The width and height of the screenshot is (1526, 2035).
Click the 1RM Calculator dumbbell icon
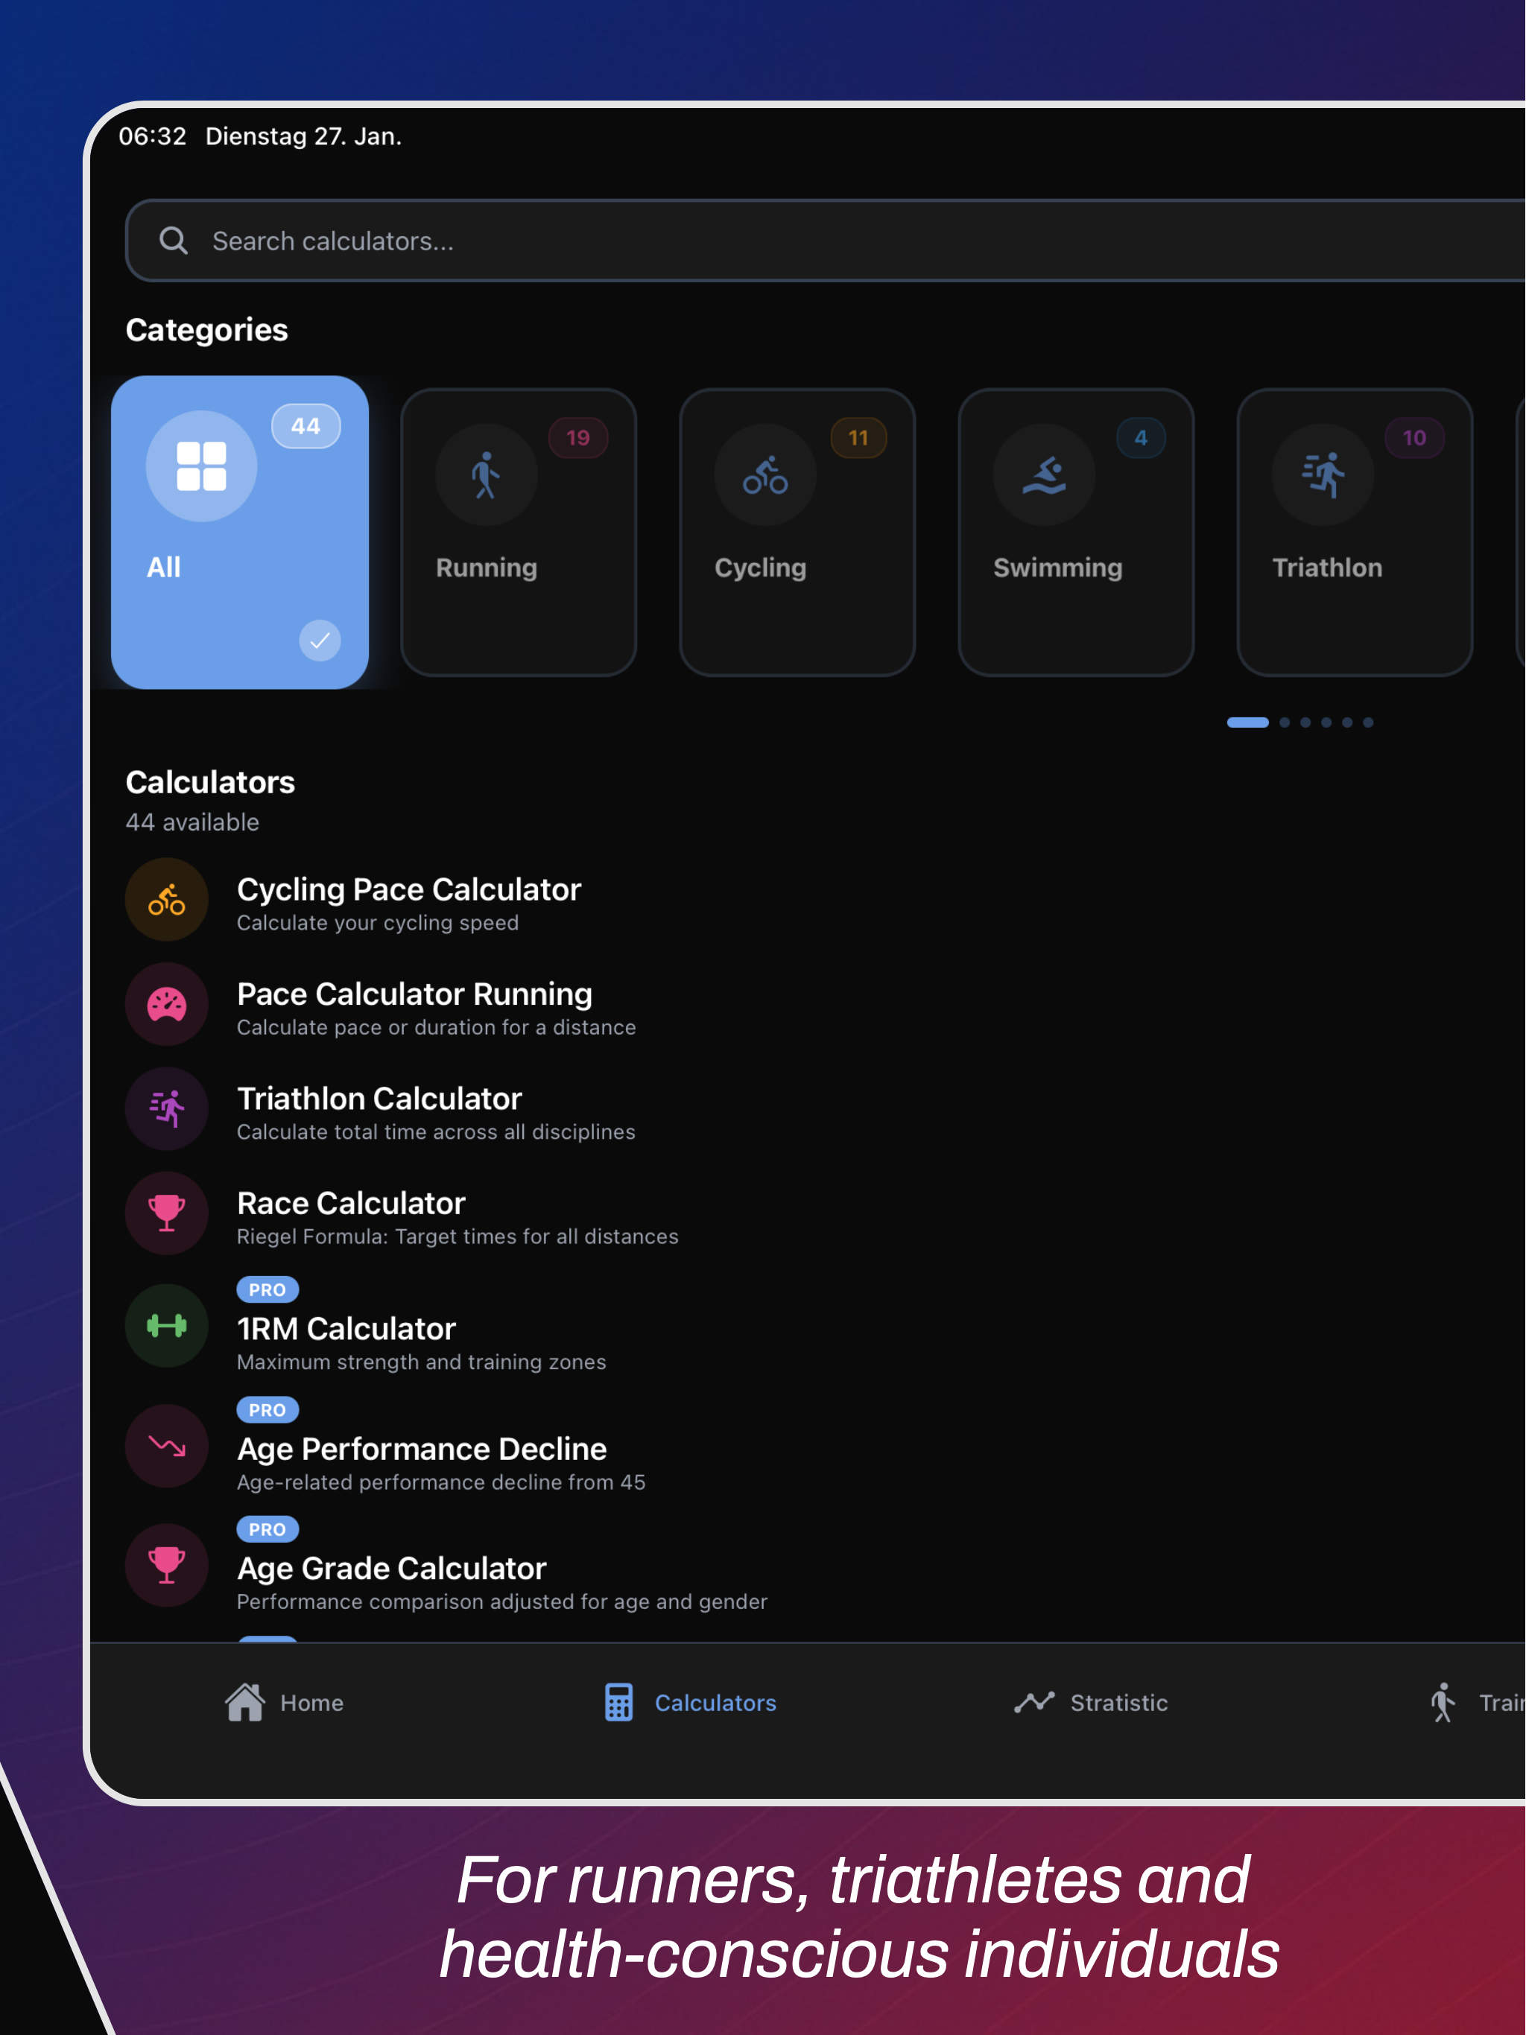[x=167, y=1326]
